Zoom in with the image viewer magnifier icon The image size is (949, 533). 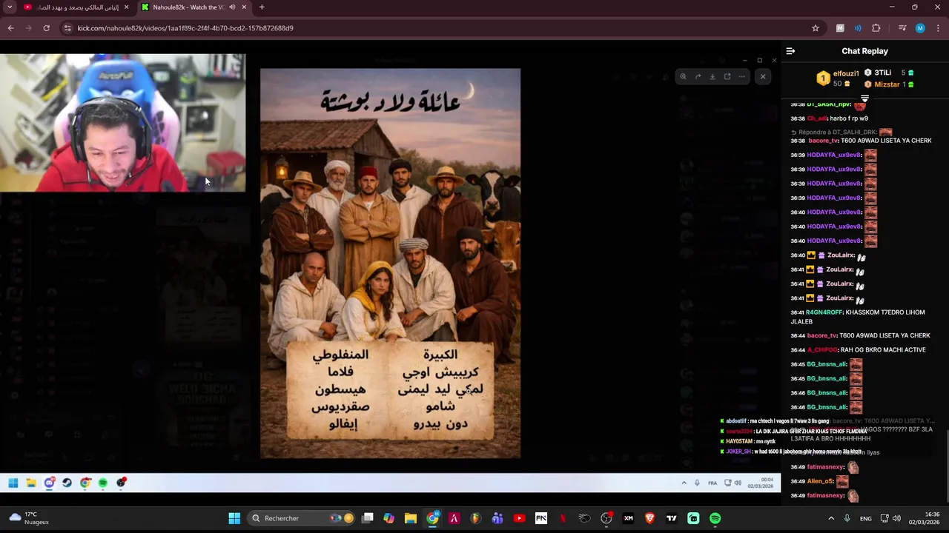click(x=683, y=76)
